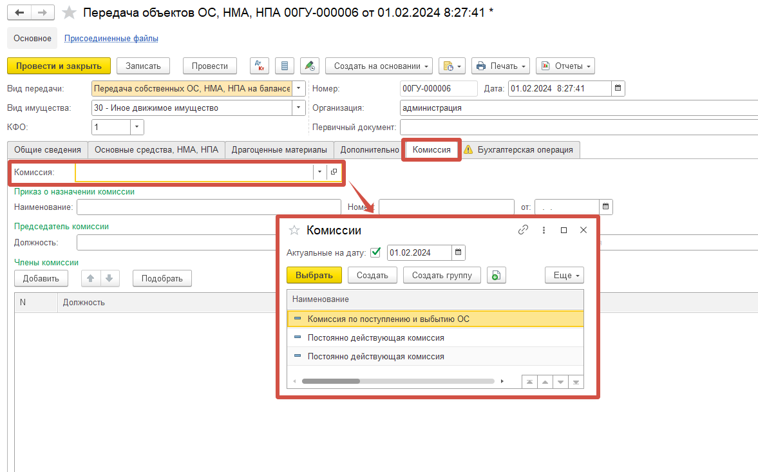Click the Записать button
The width and height of the screenshot is (758, 472).
pos(143,66)
